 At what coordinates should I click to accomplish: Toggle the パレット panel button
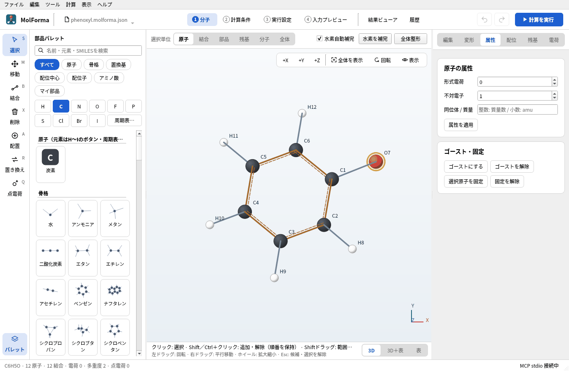pos(15,344)
